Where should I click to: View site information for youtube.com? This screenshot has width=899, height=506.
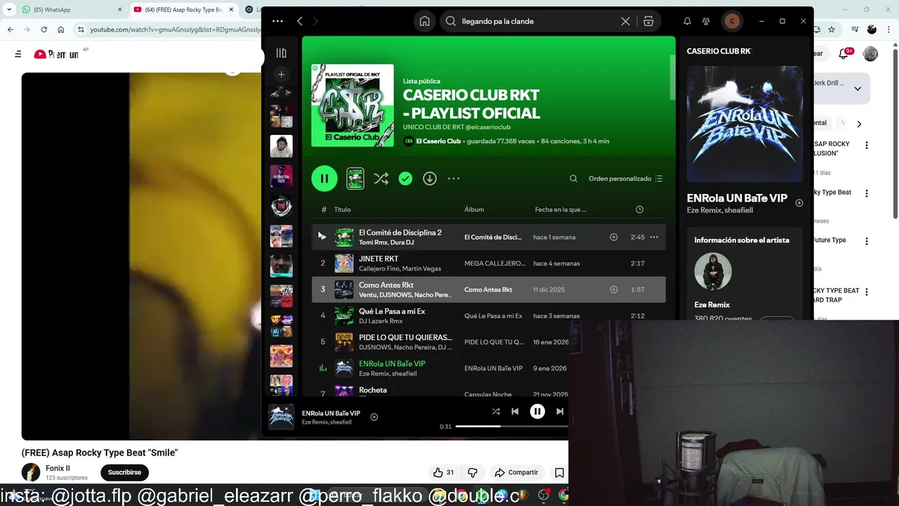81,30
